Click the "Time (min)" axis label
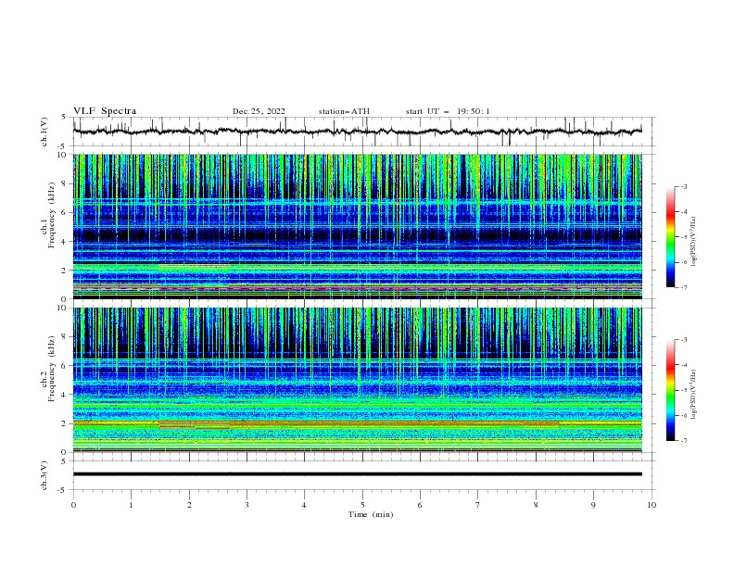Screen dimensions: 734x567 click(x=371, y=514)
